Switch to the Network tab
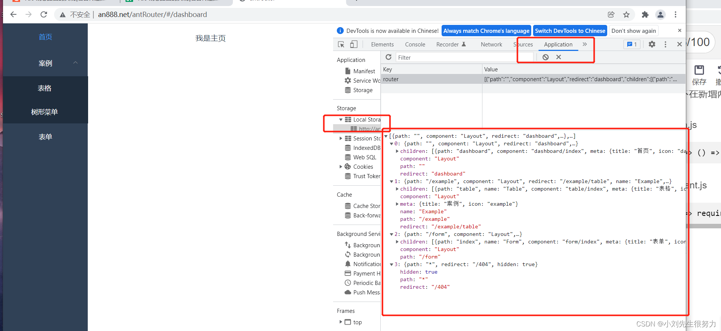 click(x=491, y=45)
